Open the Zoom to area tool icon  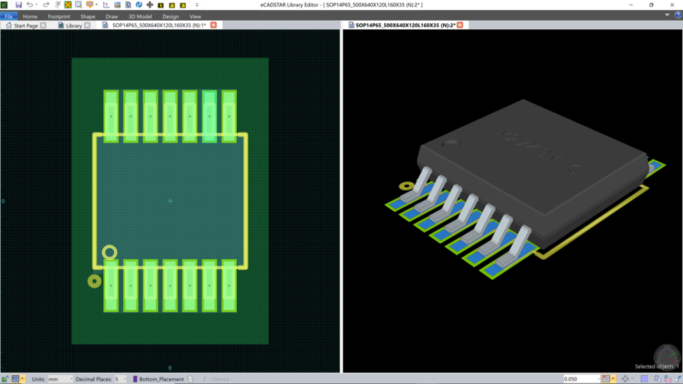(78, 5)
